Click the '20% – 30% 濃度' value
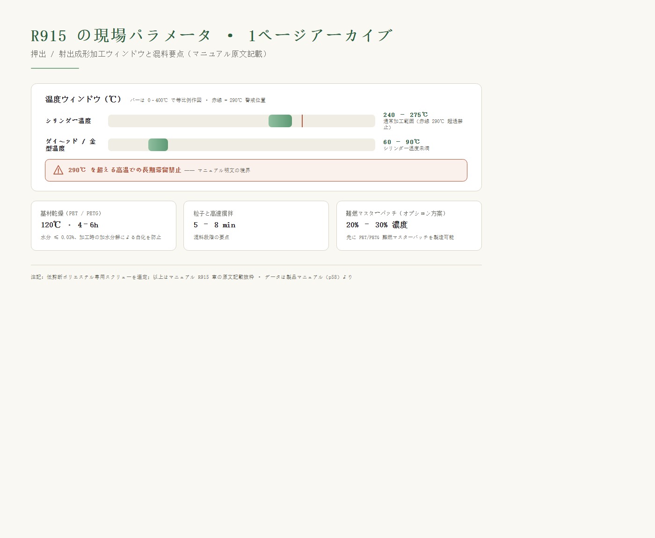The width and height of the screenshot is (655, 538). [x=377, y=225]
